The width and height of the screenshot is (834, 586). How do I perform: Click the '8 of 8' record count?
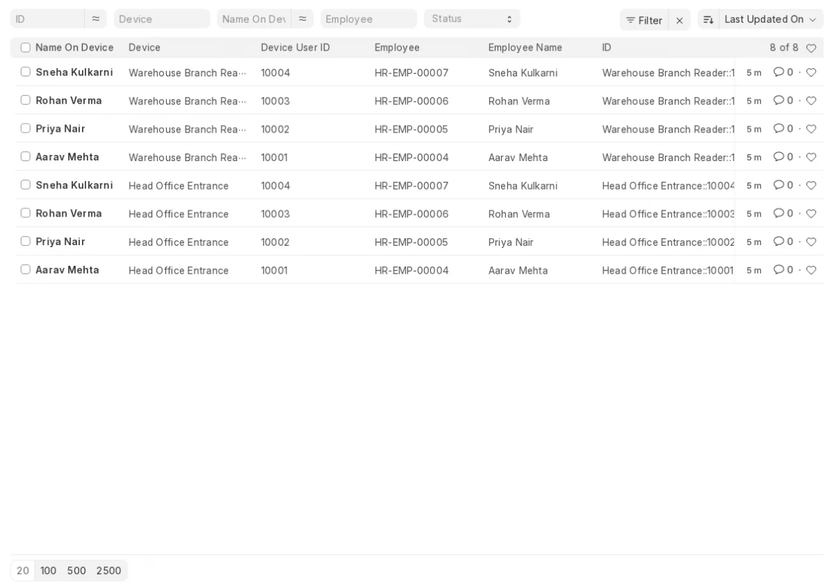[784, 47]
